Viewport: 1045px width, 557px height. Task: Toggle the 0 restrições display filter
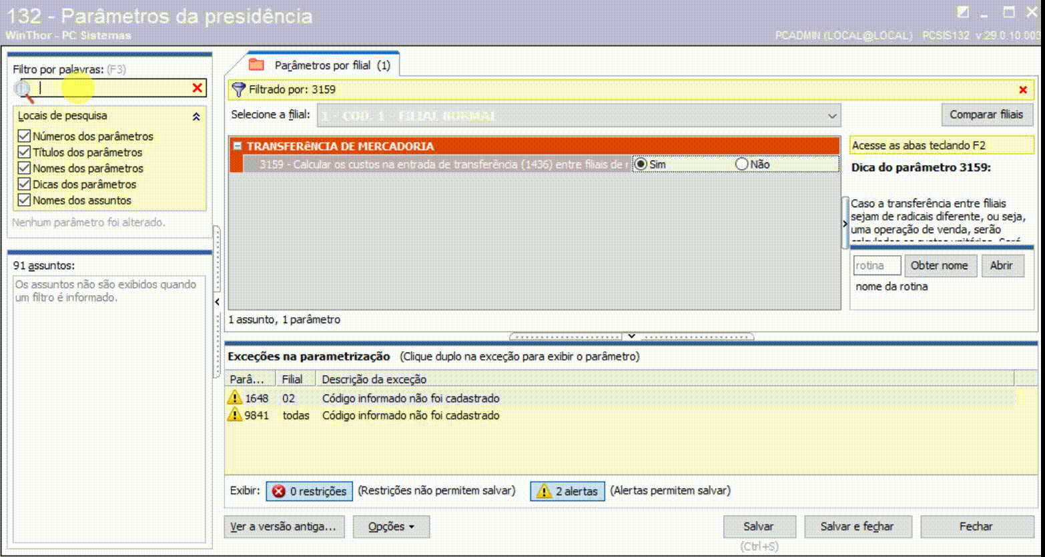(309, 491)
